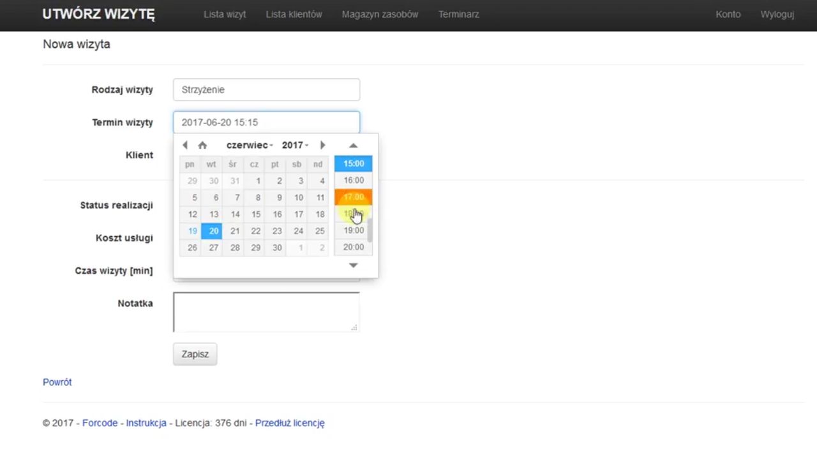
Task: Select day 12 in calendar
Action: click(x=190, y=214)
